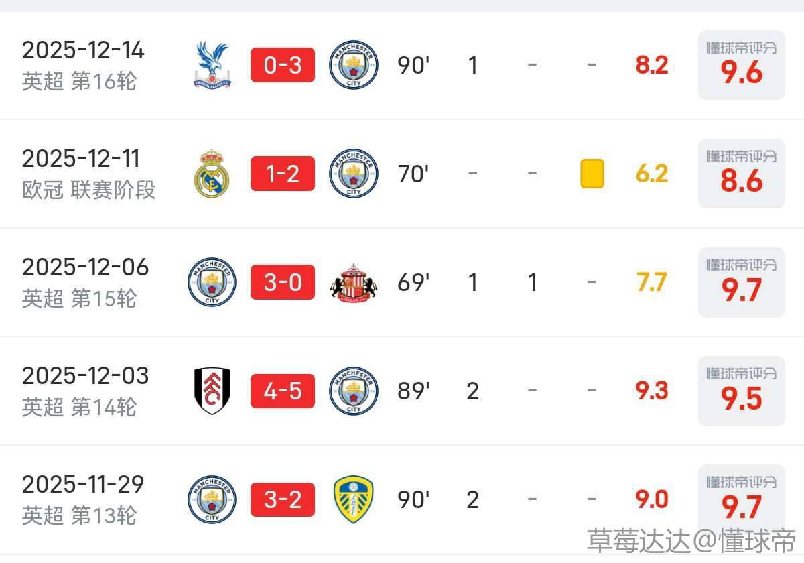804x563 pixels.
Task: Tap Manchester City crest beside the 4-5 score
Action: (x=353, y=391)
